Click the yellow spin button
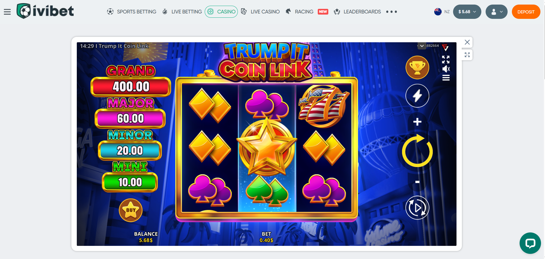 point(417,151)
